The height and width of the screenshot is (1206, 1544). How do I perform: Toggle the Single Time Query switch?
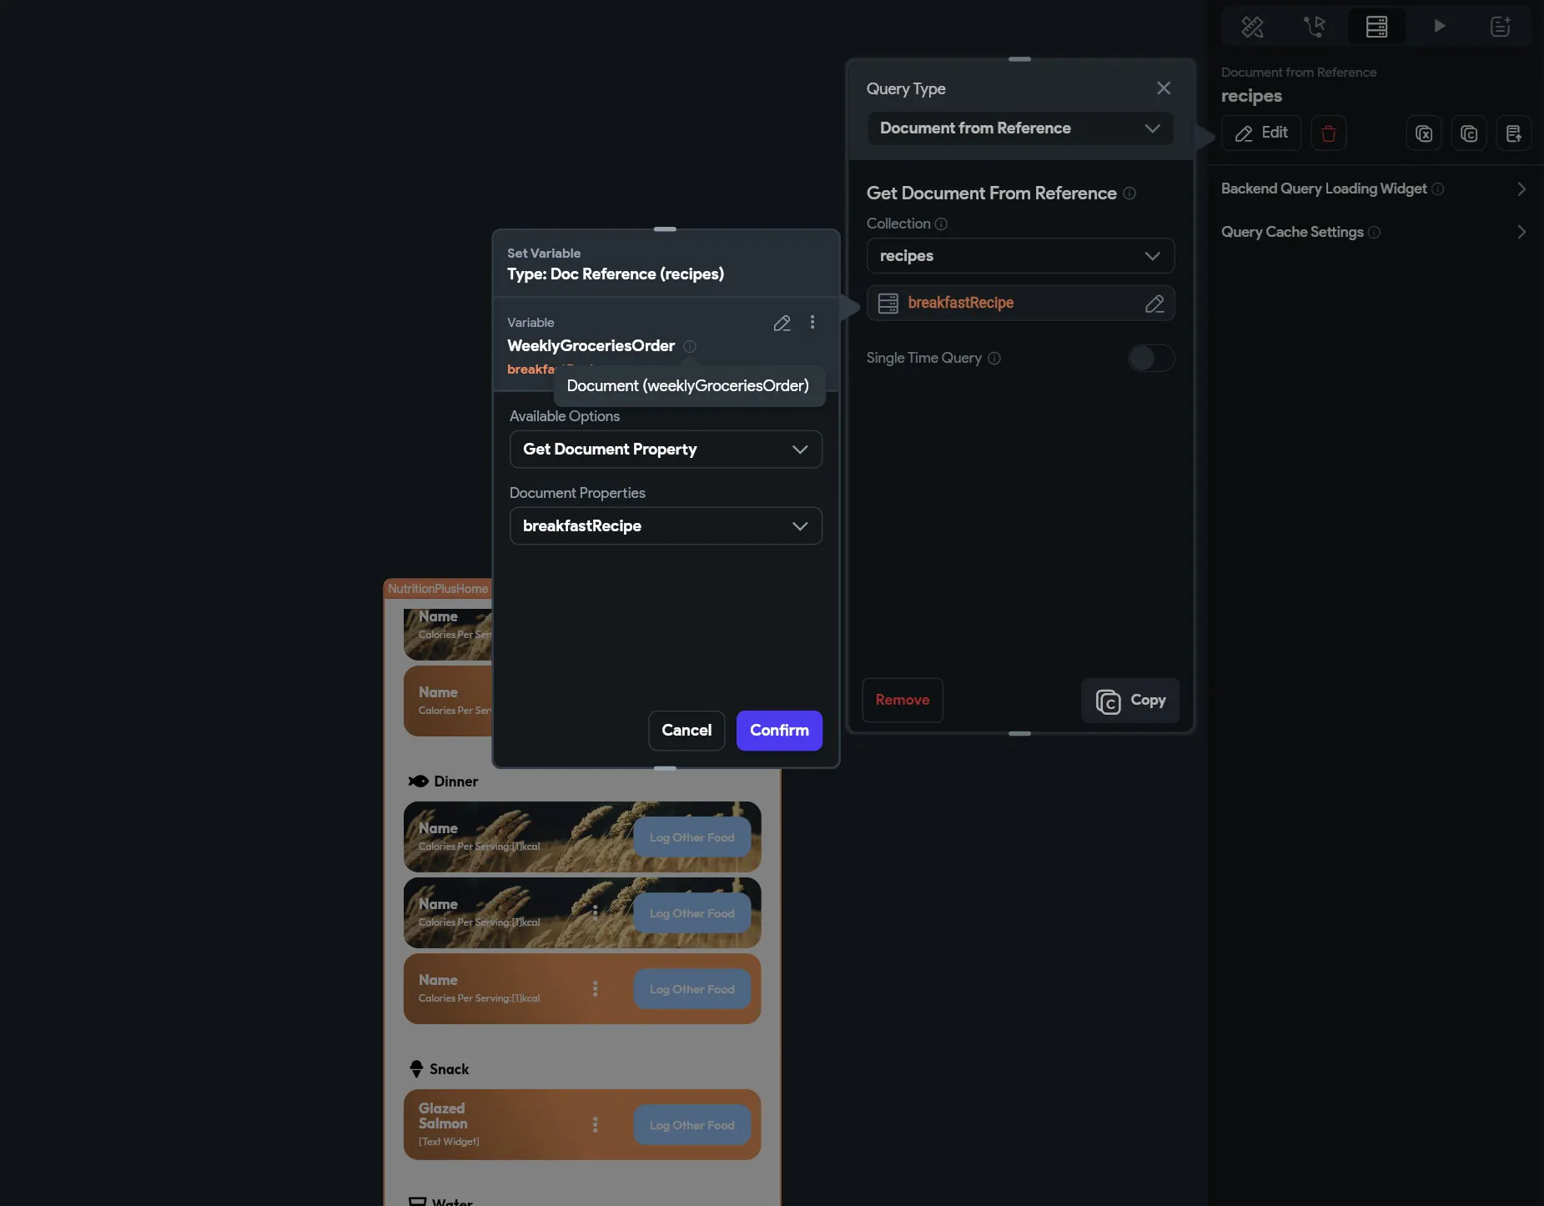click(1151, 358)
